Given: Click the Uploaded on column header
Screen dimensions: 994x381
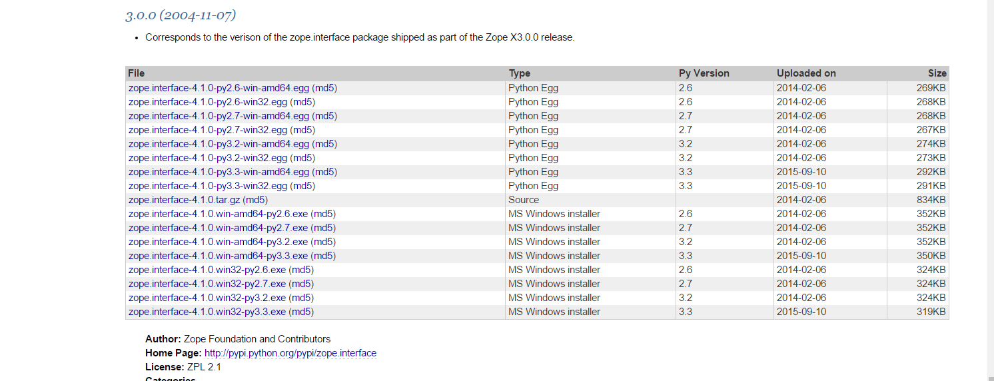Looking at the screenshot, I should coord(806,73).
